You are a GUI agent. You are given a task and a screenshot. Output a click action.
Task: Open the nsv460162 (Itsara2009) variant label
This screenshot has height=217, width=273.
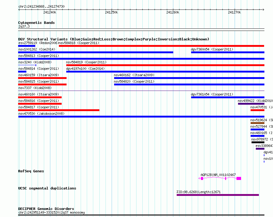[134, 75]
